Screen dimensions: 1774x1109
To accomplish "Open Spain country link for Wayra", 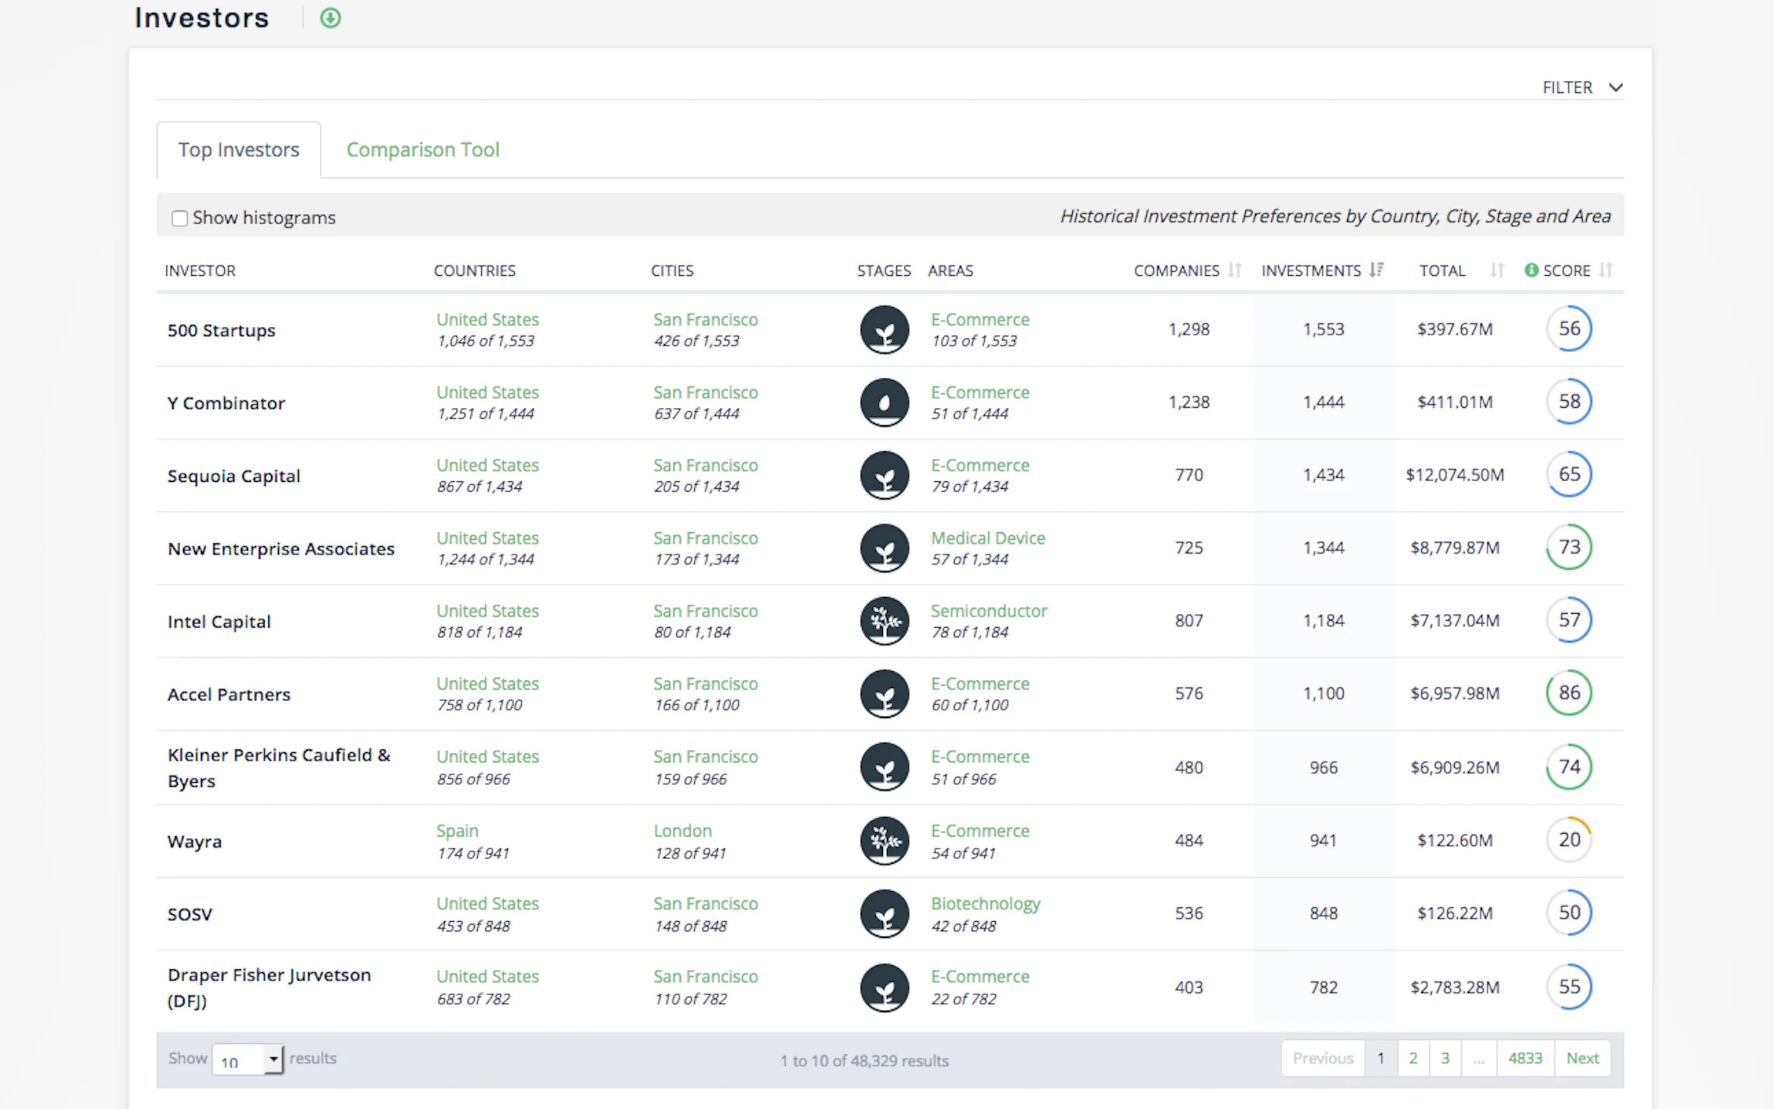I will click(x=457, y=831).
